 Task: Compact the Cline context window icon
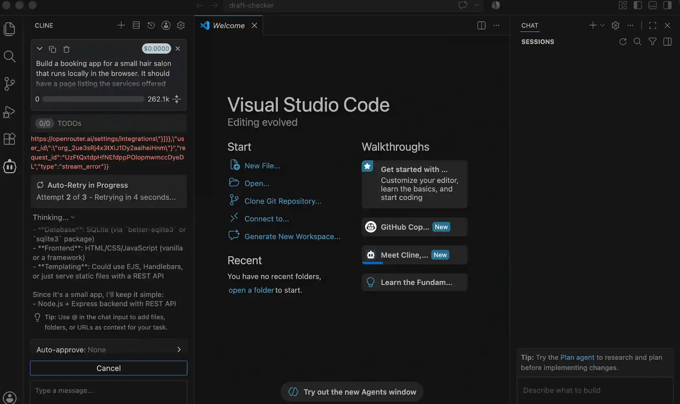[177, 99]
